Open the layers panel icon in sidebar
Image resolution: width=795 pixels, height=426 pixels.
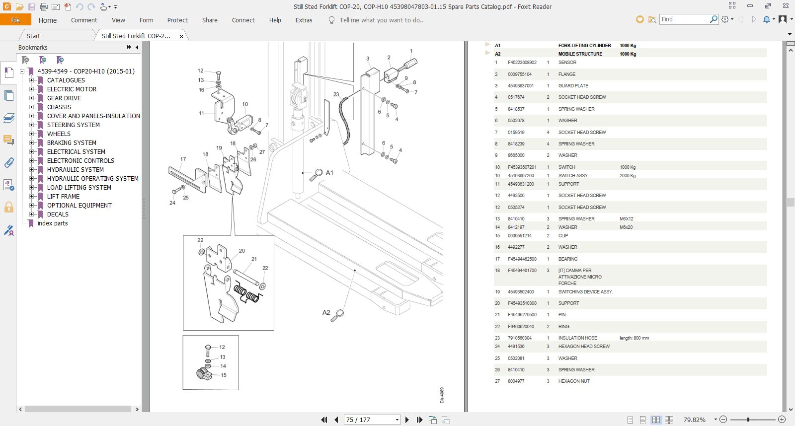click(x=8, y=118)
